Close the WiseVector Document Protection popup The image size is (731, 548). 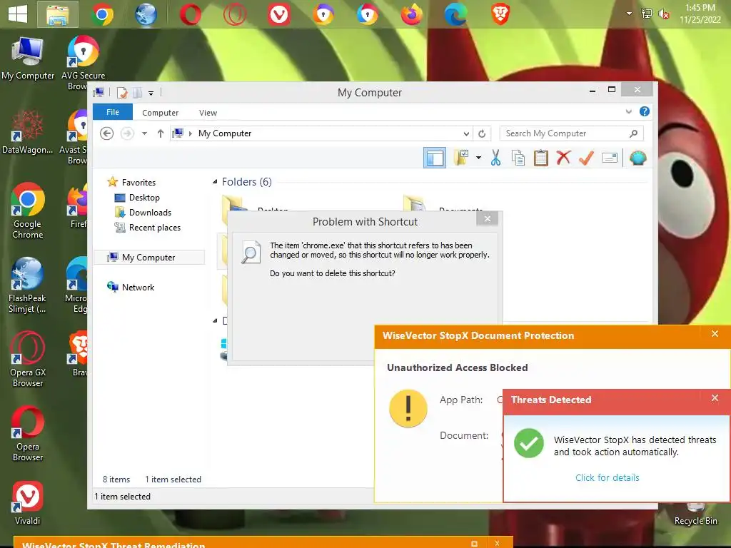715,334
